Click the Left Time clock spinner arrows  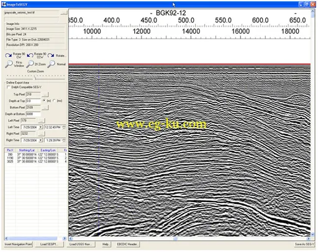pyautogui.click(x=64, y=127)
